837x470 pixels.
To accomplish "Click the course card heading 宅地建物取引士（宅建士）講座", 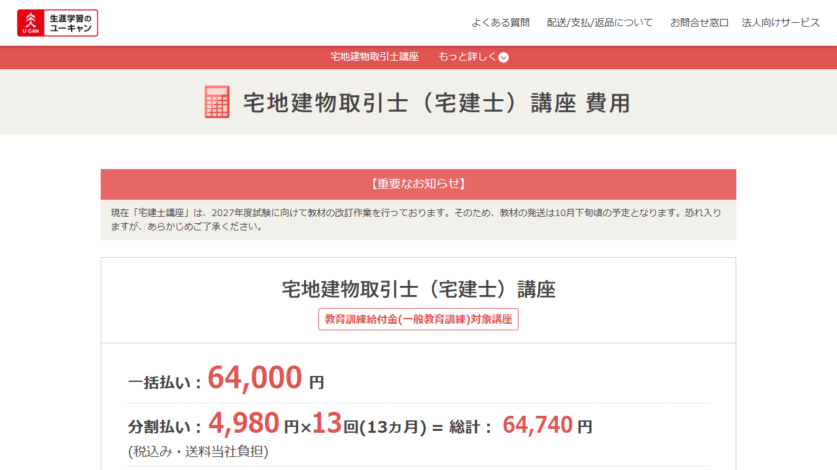I will click(418, 289).
